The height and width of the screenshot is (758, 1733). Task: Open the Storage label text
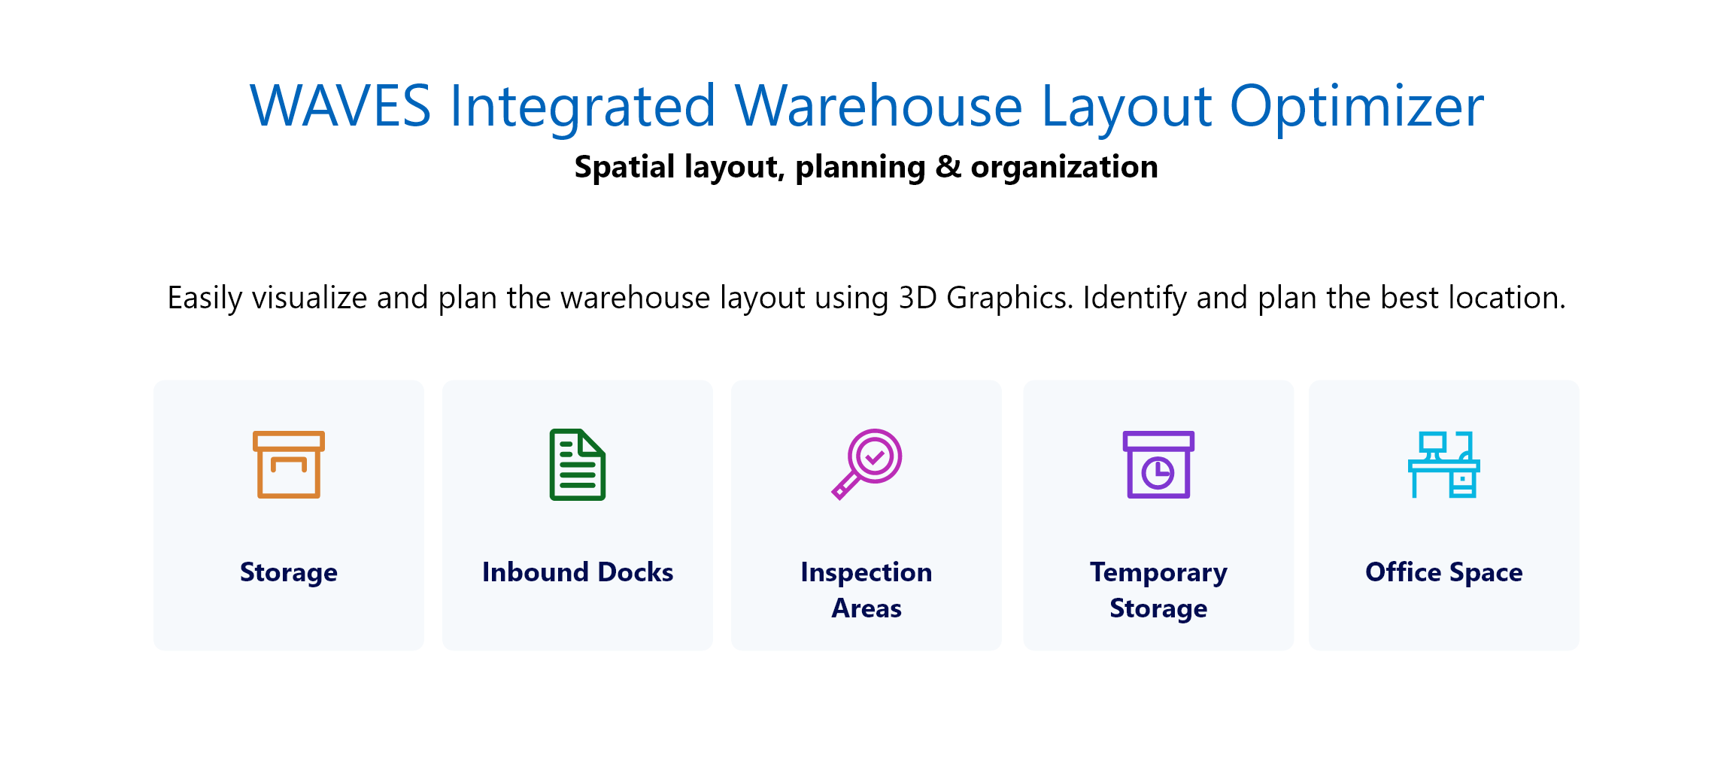coord(288,572)
